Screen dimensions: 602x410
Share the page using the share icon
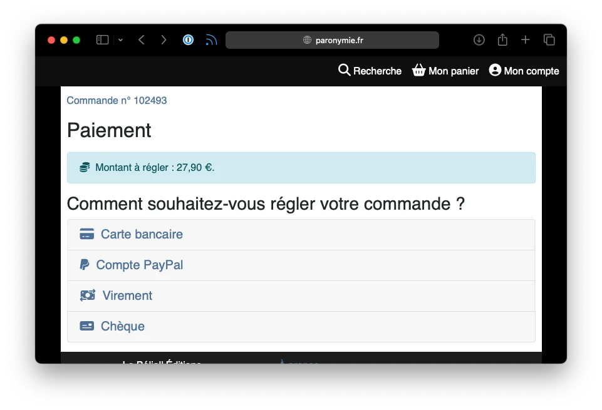(x=502, y=39)
